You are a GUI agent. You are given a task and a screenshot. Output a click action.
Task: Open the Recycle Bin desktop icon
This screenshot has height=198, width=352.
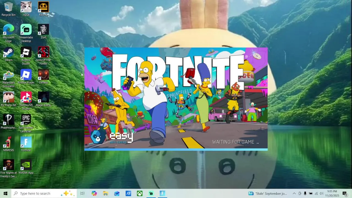[9, 9]
